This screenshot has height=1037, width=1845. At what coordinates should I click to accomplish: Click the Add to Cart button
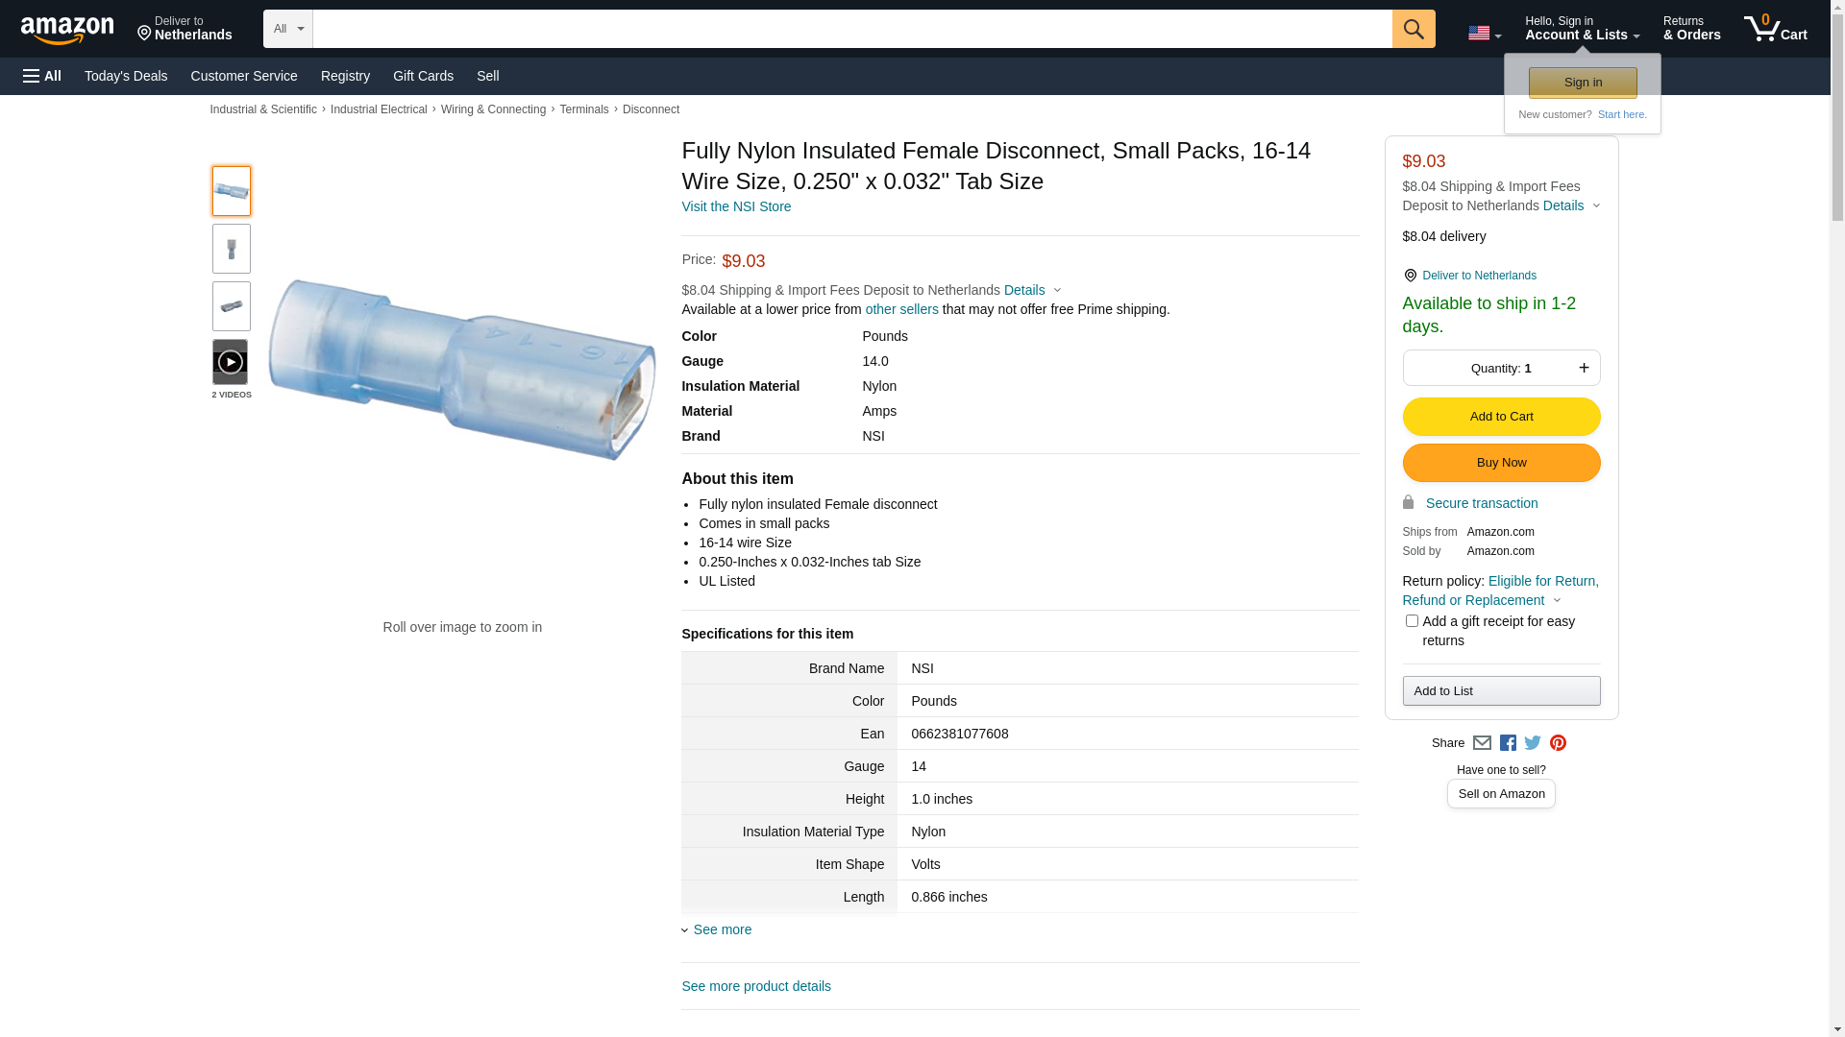click(1501, 417)
